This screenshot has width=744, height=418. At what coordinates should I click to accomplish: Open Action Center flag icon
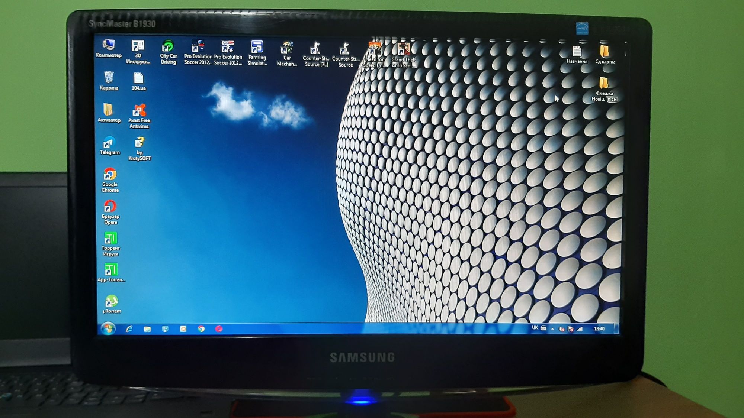pyautogui.click(x=571, y=329)
